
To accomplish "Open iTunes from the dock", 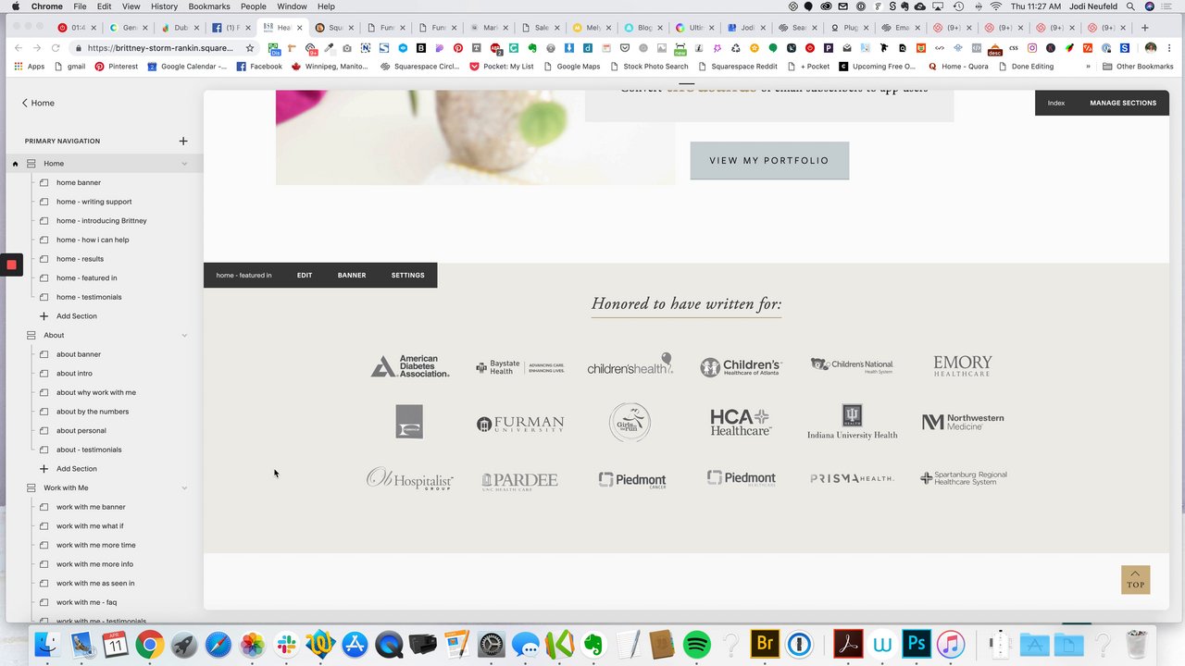I will pyautogui.click(x=951, y=644).
